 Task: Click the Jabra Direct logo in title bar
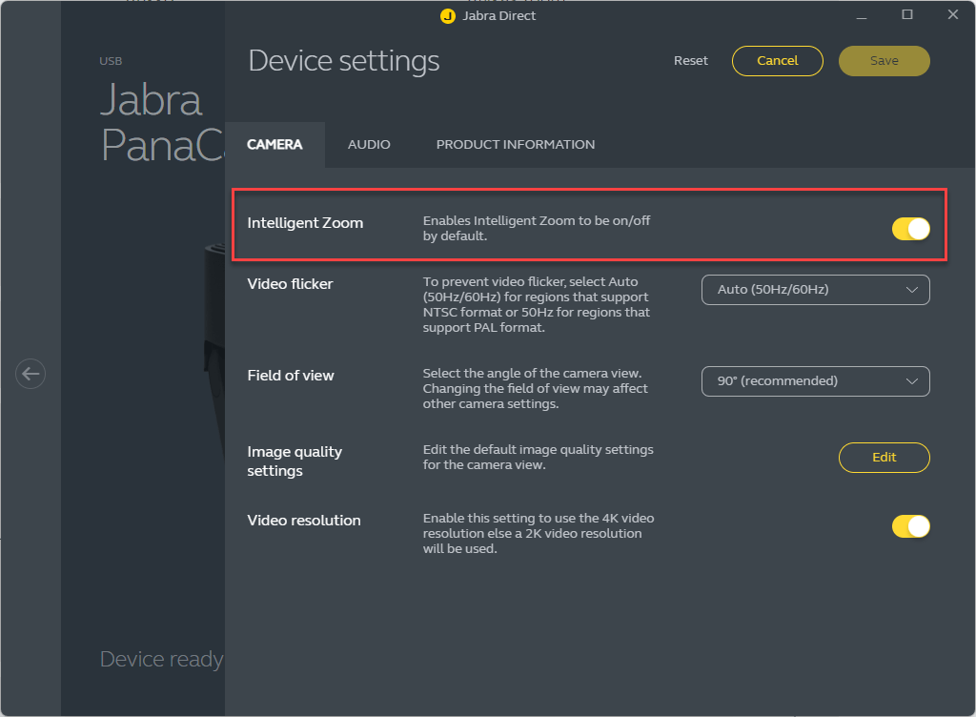click(x=448, y=16)
